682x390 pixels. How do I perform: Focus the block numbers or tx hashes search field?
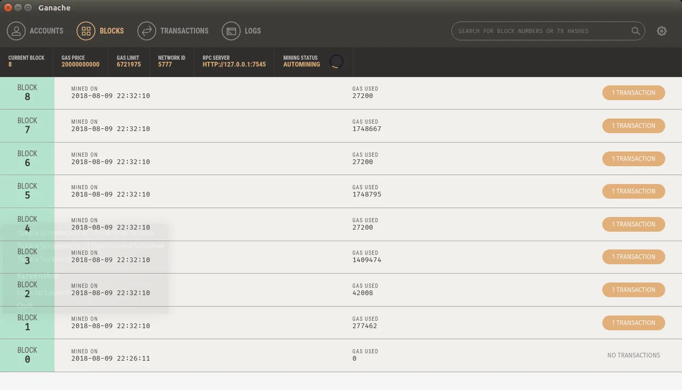click(548, 31)
